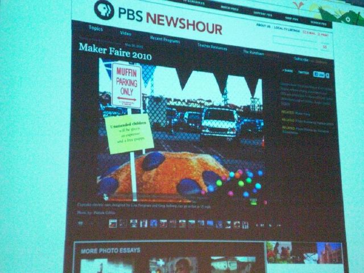Select the first slideshow thumbnail in the strip
The height and width of the screenshot is (273, 364).
coord(113,224)
